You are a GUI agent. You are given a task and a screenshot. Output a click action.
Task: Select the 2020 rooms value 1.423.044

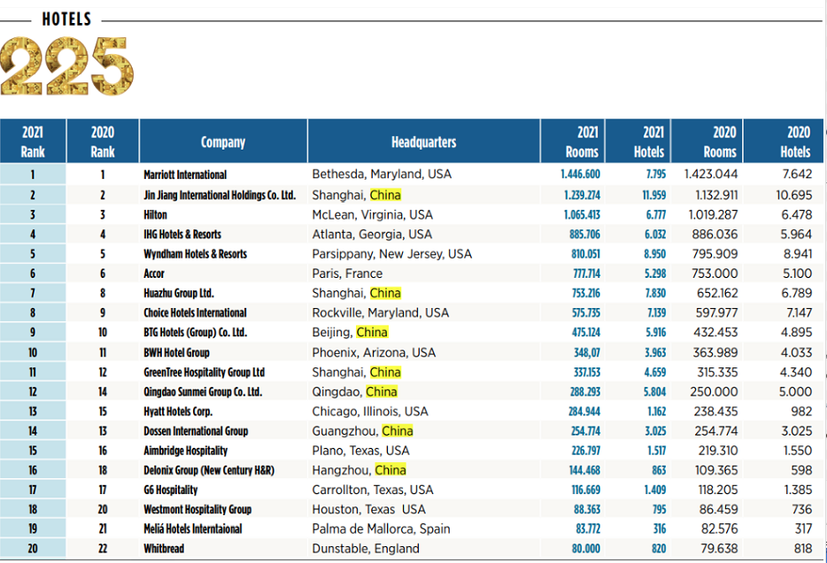711,174
